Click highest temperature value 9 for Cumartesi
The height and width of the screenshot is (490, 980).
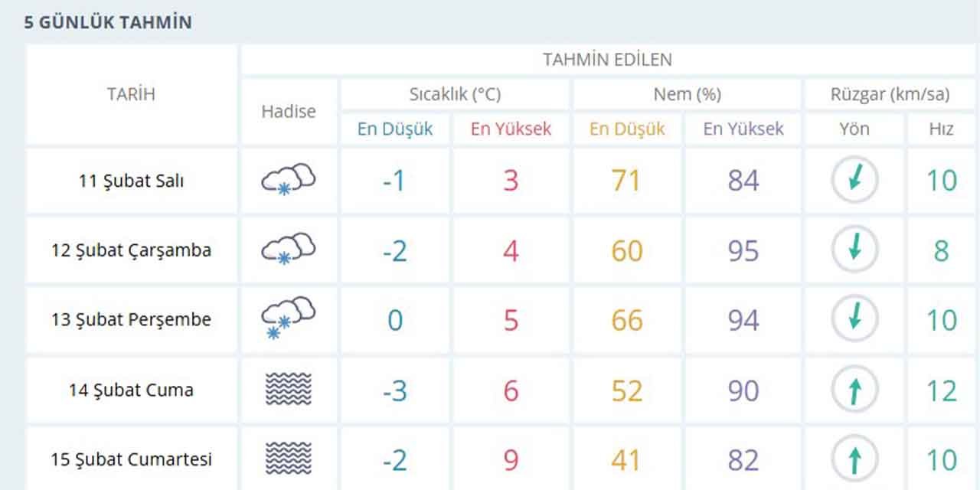(511, 460)
